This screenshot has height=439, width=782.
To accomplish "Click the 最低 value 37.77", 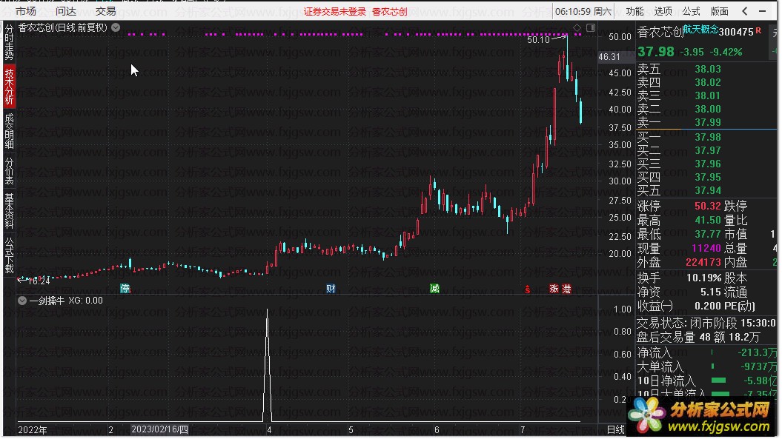I will click(708, 234).
